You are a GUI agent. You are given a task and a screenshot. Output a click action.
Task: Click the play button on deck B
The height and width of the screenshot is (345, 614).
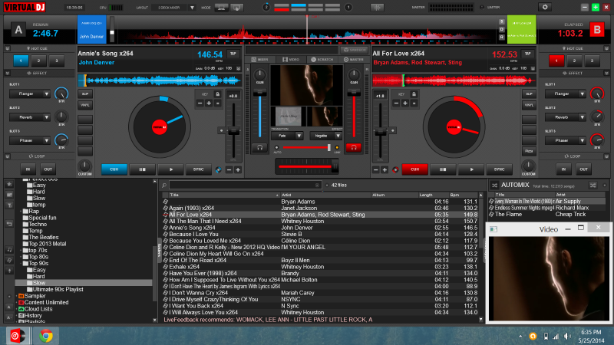(x=471, y=169)
